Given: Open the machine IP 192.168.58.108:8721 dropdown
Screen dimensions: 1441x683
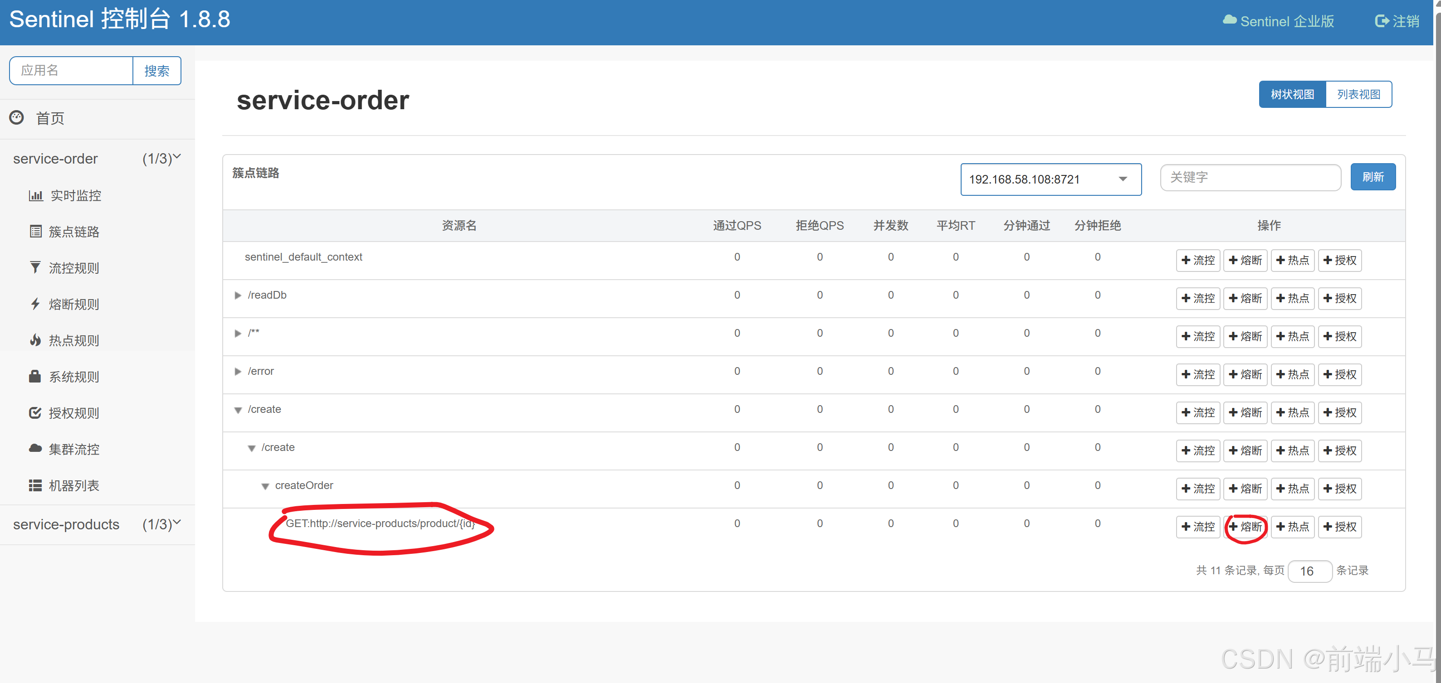Looking at the screenshot, I should coord(1050,179).
